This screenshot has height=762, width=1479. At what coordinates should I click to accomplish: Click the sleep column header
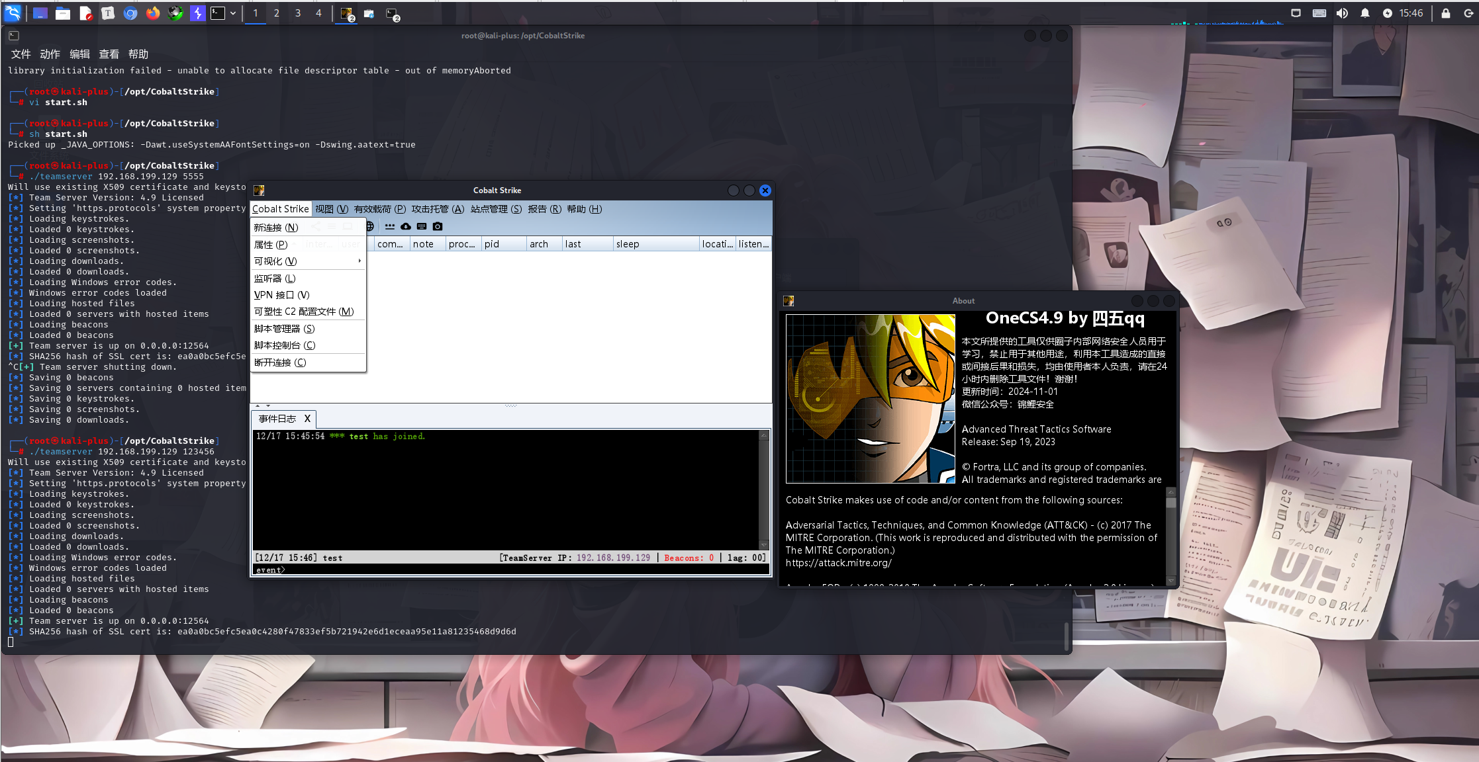[654, 244]
